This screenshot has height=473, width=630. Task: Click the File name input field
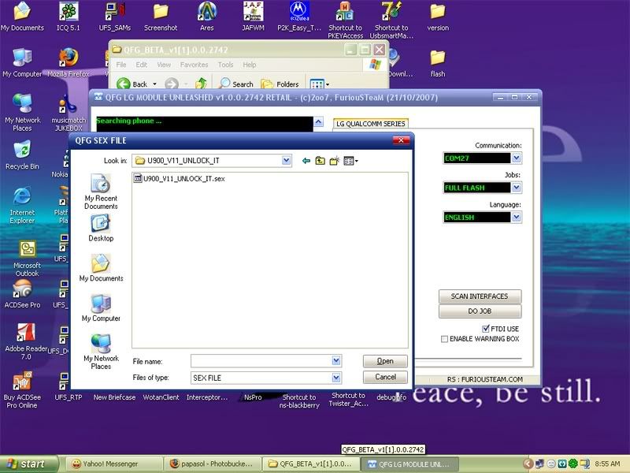(x=261, y=361)
